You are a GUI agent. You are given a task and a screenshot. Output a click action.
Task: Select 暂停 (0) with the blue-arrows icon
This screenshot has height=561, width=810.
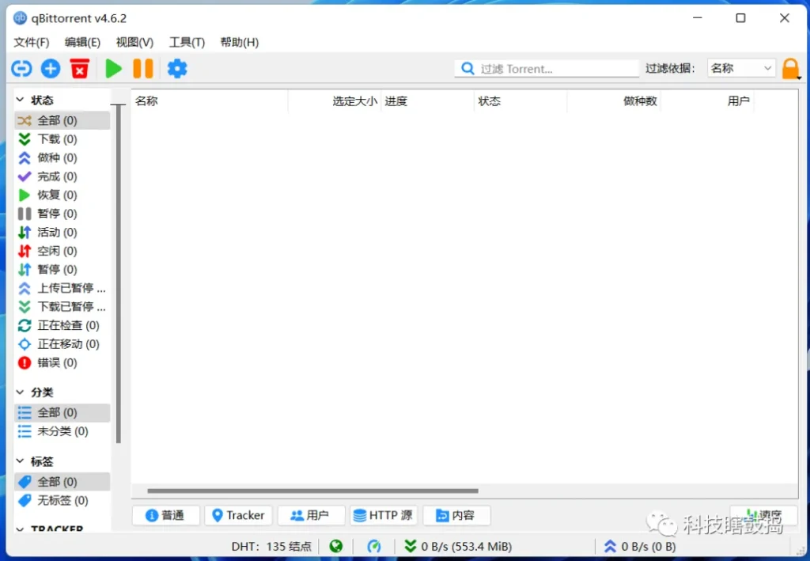[x=62, y=269]
